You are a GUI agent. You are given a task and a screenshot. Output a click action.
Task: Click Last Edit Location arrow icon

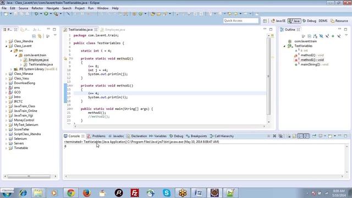[230, 14]
